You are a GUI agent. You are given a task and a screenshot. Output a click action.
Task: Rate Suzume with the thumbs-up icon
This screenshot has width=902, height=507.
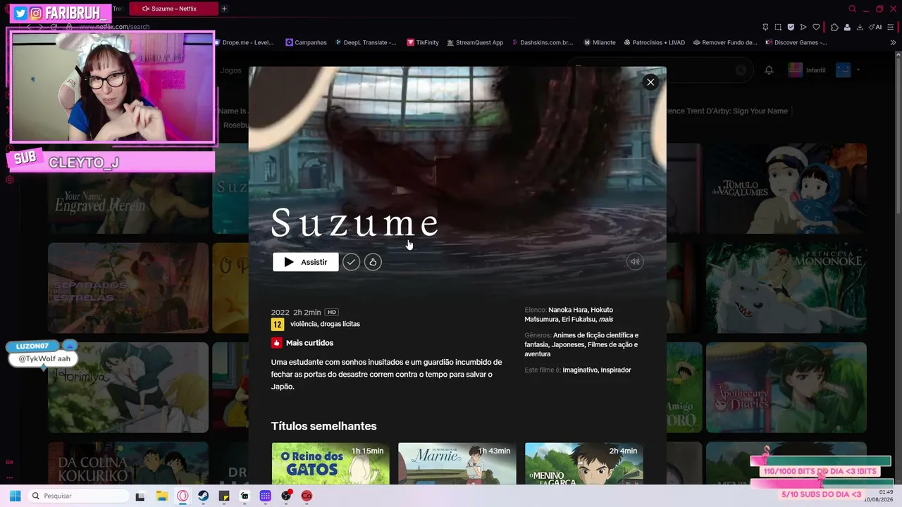373,262
